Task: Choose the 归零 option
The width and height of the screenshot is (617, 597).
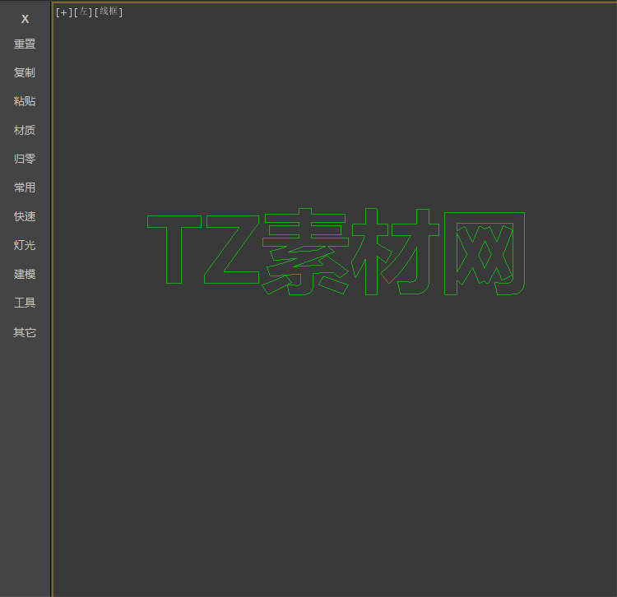Action: [25, 159]
